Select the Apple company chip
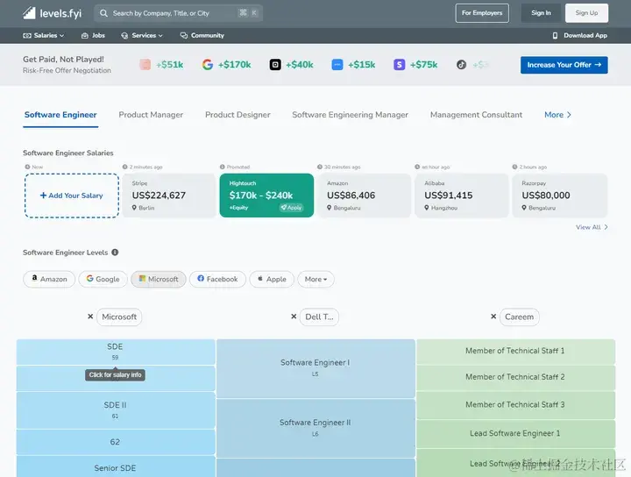Image resolution: width=631 pixels, height=477 pixels. pos(272,280)
